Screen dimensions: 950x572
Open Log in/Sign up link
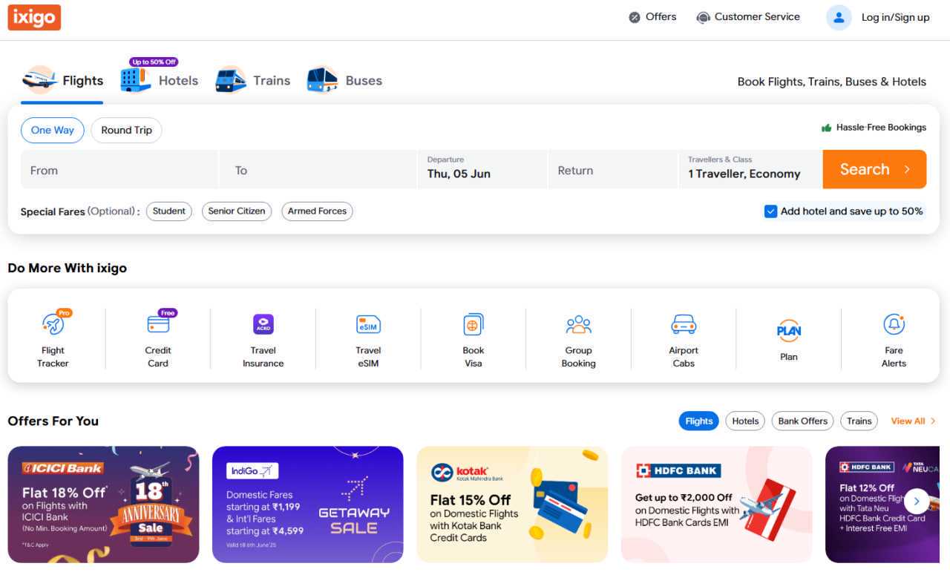(895, 18)
